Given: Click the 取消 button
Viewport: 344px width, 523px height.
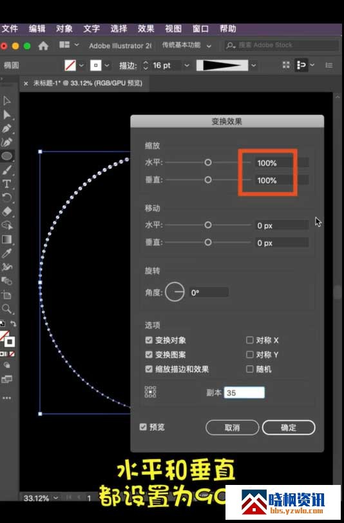Looking at the screenshot, I should point(233,428).
